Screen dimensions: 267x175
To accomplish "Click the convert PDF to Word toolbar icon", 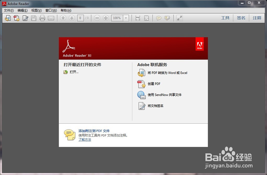I will [x=8, y=18].
